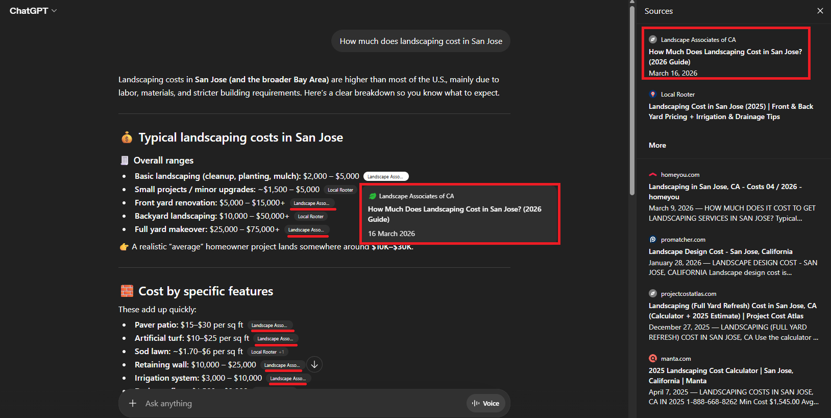Open the ChatGPT model selector dropdown
This screenshot has height=418, width=831.
tap(33, 11)
